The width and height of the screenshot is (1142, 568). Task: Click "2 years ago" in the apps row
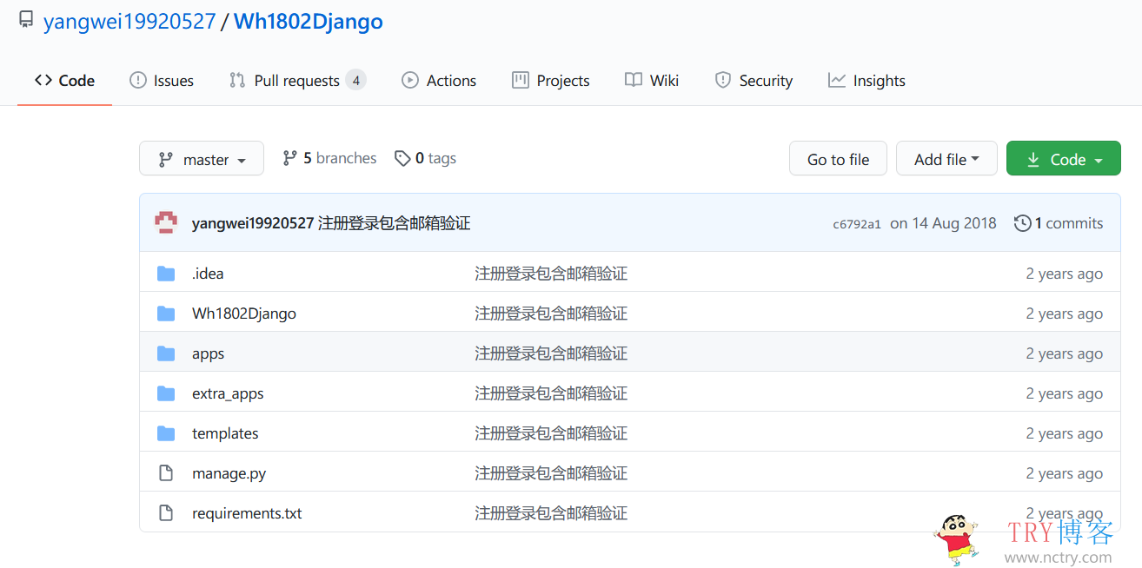(1065, 353)
